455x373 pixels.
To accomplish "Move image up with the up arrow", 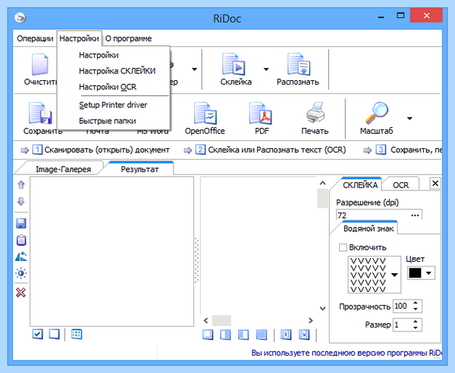I will 21,185.
